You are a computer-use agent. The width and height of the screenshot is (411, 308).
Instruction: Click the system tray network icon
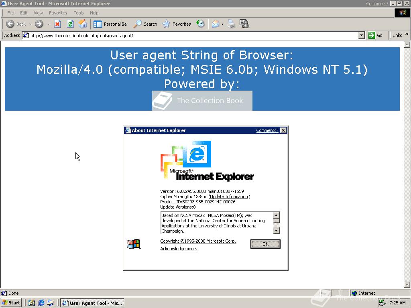tap(383, 303)
